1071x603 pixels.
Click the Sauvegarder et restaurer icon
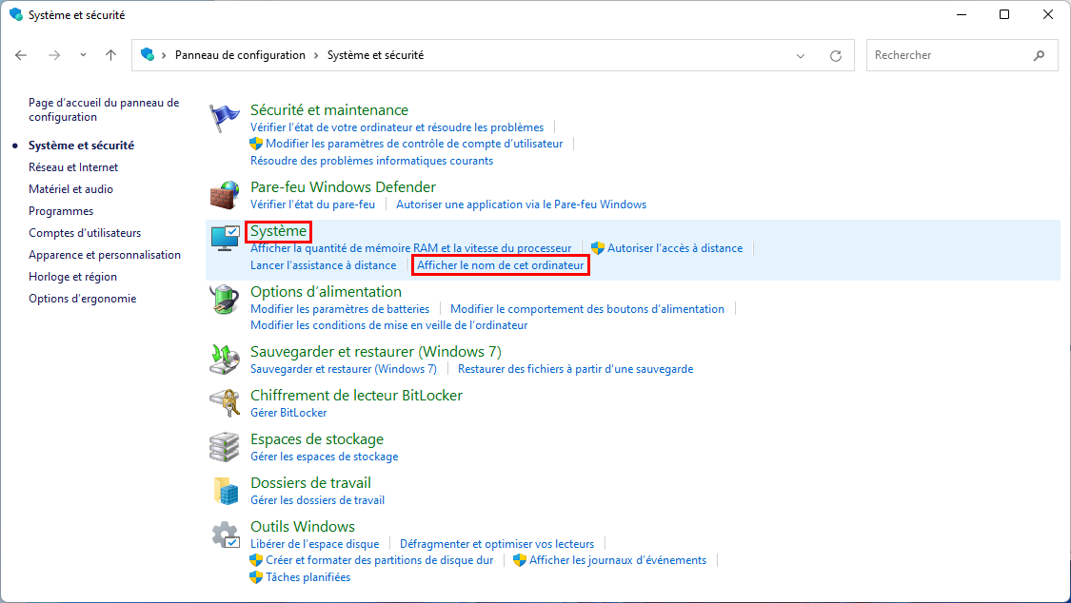(224, 360)
